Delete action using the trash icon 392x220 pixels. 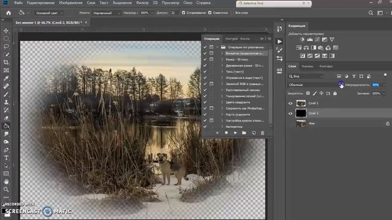coord(263,133)
